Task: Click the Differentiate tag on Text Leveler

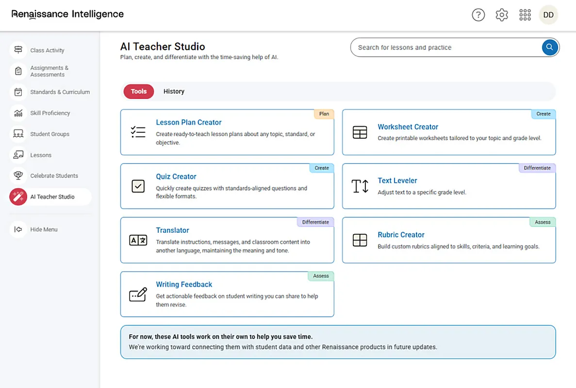Action: [x=537, y=168]
